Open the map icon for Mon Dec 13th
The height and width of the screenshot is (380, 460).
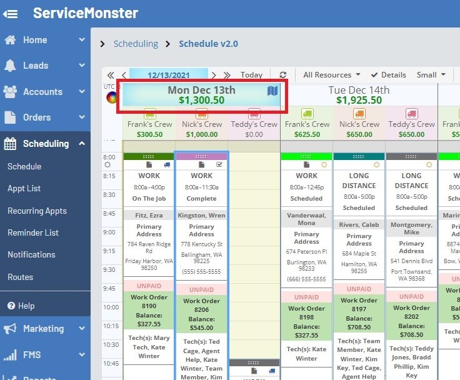(272, 91)
